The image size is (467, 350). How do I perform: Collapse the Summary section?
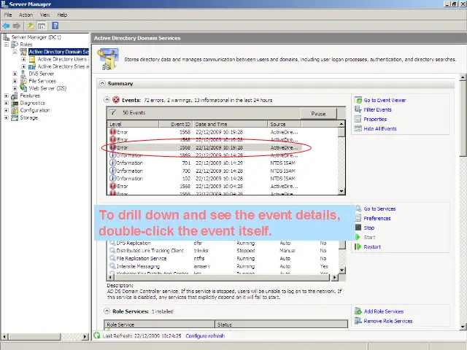(101, 84)
